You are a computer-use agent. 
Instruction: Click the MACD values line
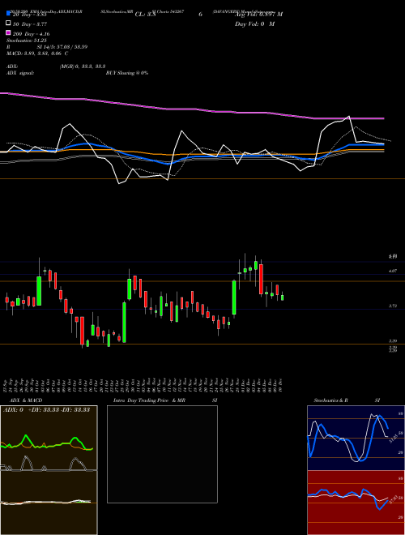(37, 53)
